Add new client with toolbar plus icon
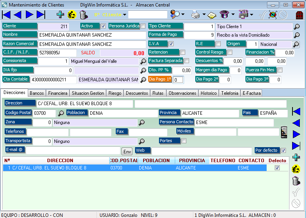The width and height of the screenshot is (306, 218). point(60,15)
